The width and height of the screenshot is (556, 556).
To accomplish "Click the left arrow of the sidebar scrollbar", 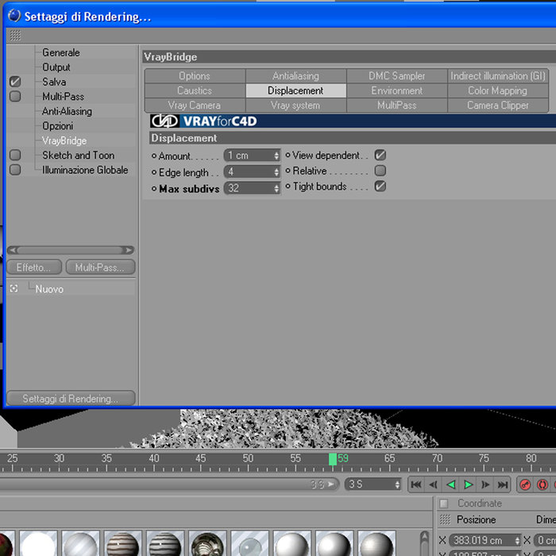I will click(x=13, y=250).
